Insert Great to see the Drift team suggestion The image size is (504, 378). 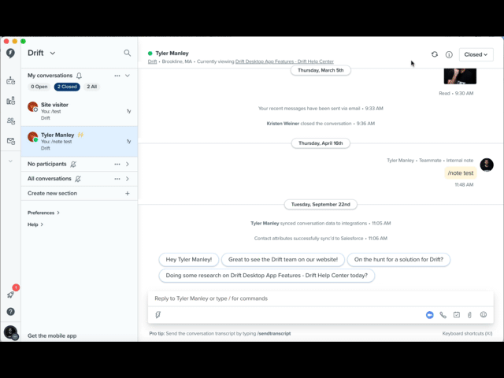(283, 259)
